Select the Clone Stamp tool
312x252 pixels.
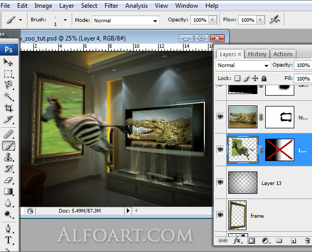pyautogui.click(x=8, y=157)
